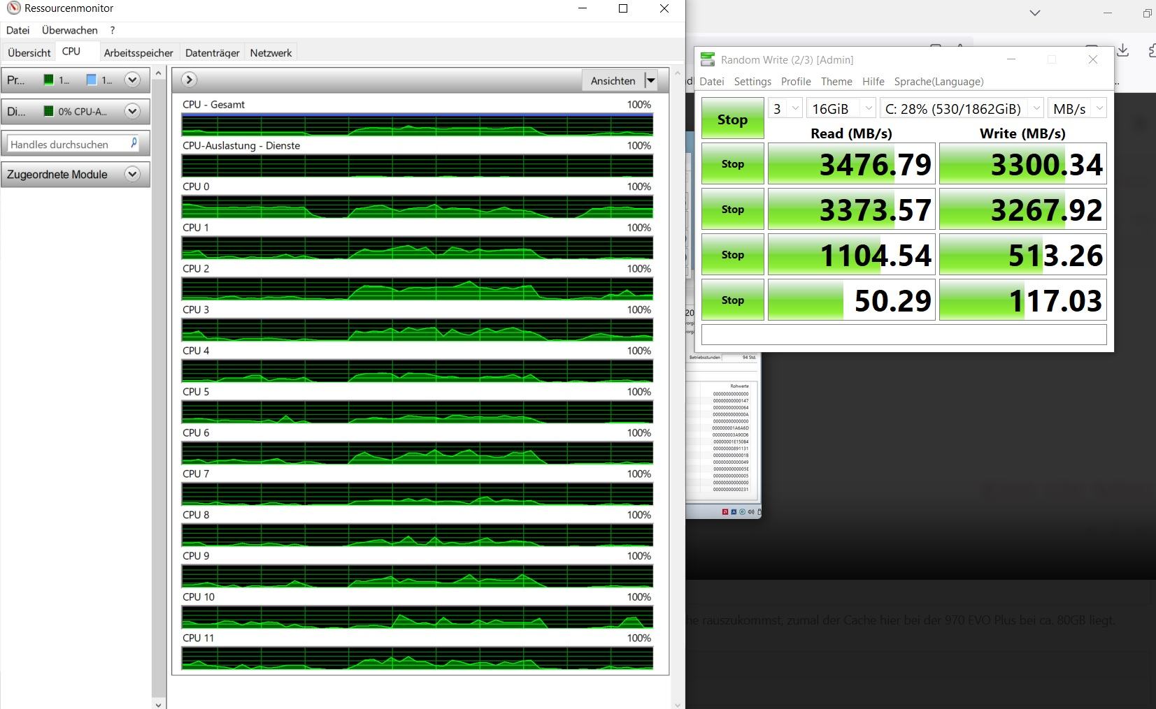The width and height of the screenshot is (1156, 709).
Task: Click the large Stop button beside the test count
Action: tap(732, 119)
